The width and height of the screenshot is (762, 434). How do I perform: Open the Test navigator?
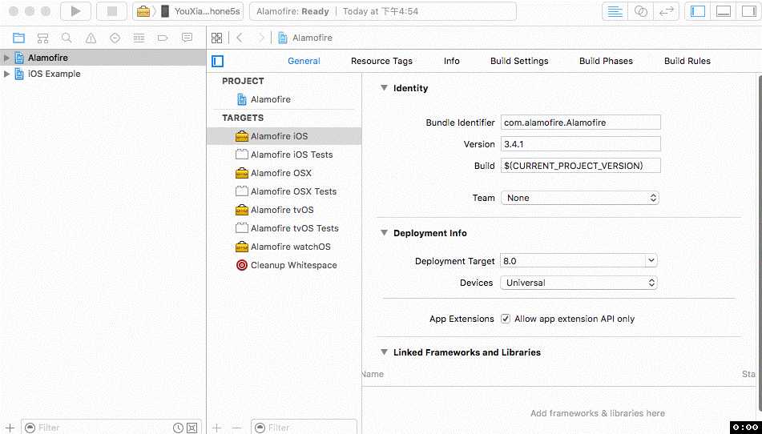click(115, 38)
